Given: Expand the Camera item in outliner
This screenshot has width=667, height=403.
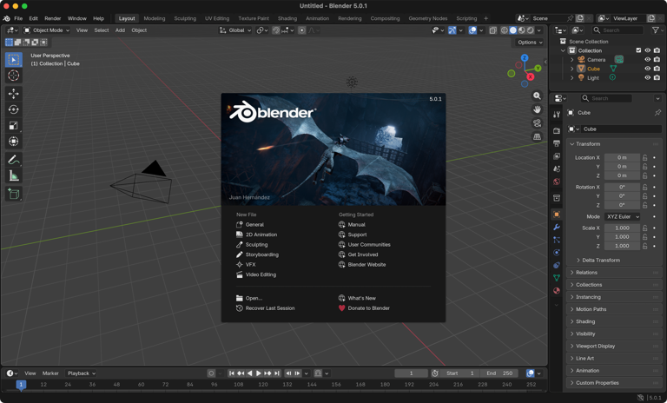Looking at the screenshot, I should click(x=572, y=60).
